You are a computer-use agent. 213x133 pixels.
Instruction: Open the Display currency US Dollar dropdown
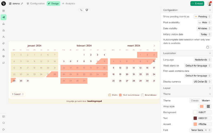tap(202, 82)
